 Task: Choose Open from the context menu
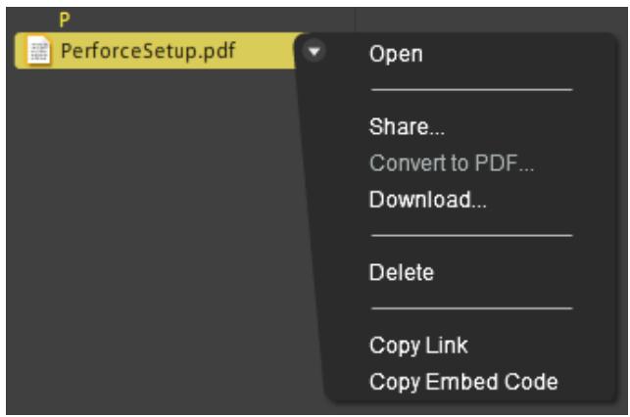click(396, 54)
